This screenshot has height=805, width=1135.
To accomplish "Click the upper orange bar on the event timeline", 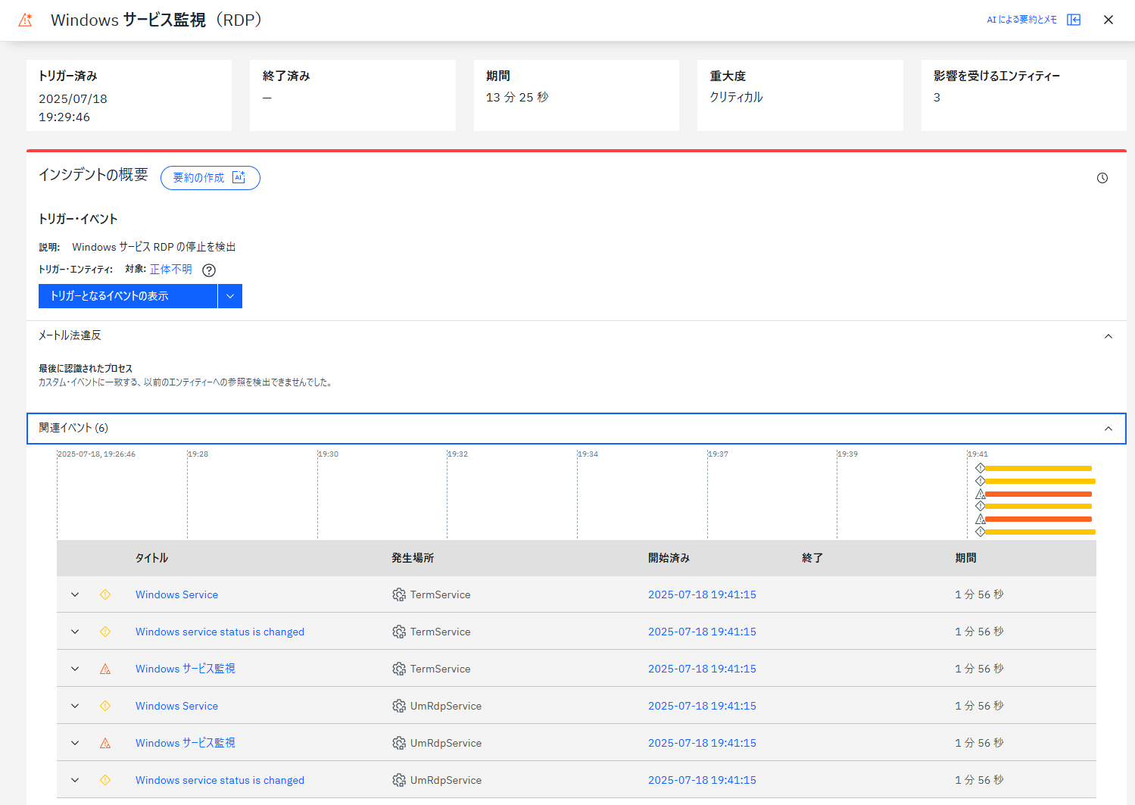I will [x=1038, y=494].
